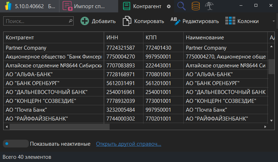Click the Редактировать button label
Image resolution: width=278 pixels, height=162 pixels.
tap(200, 21)
